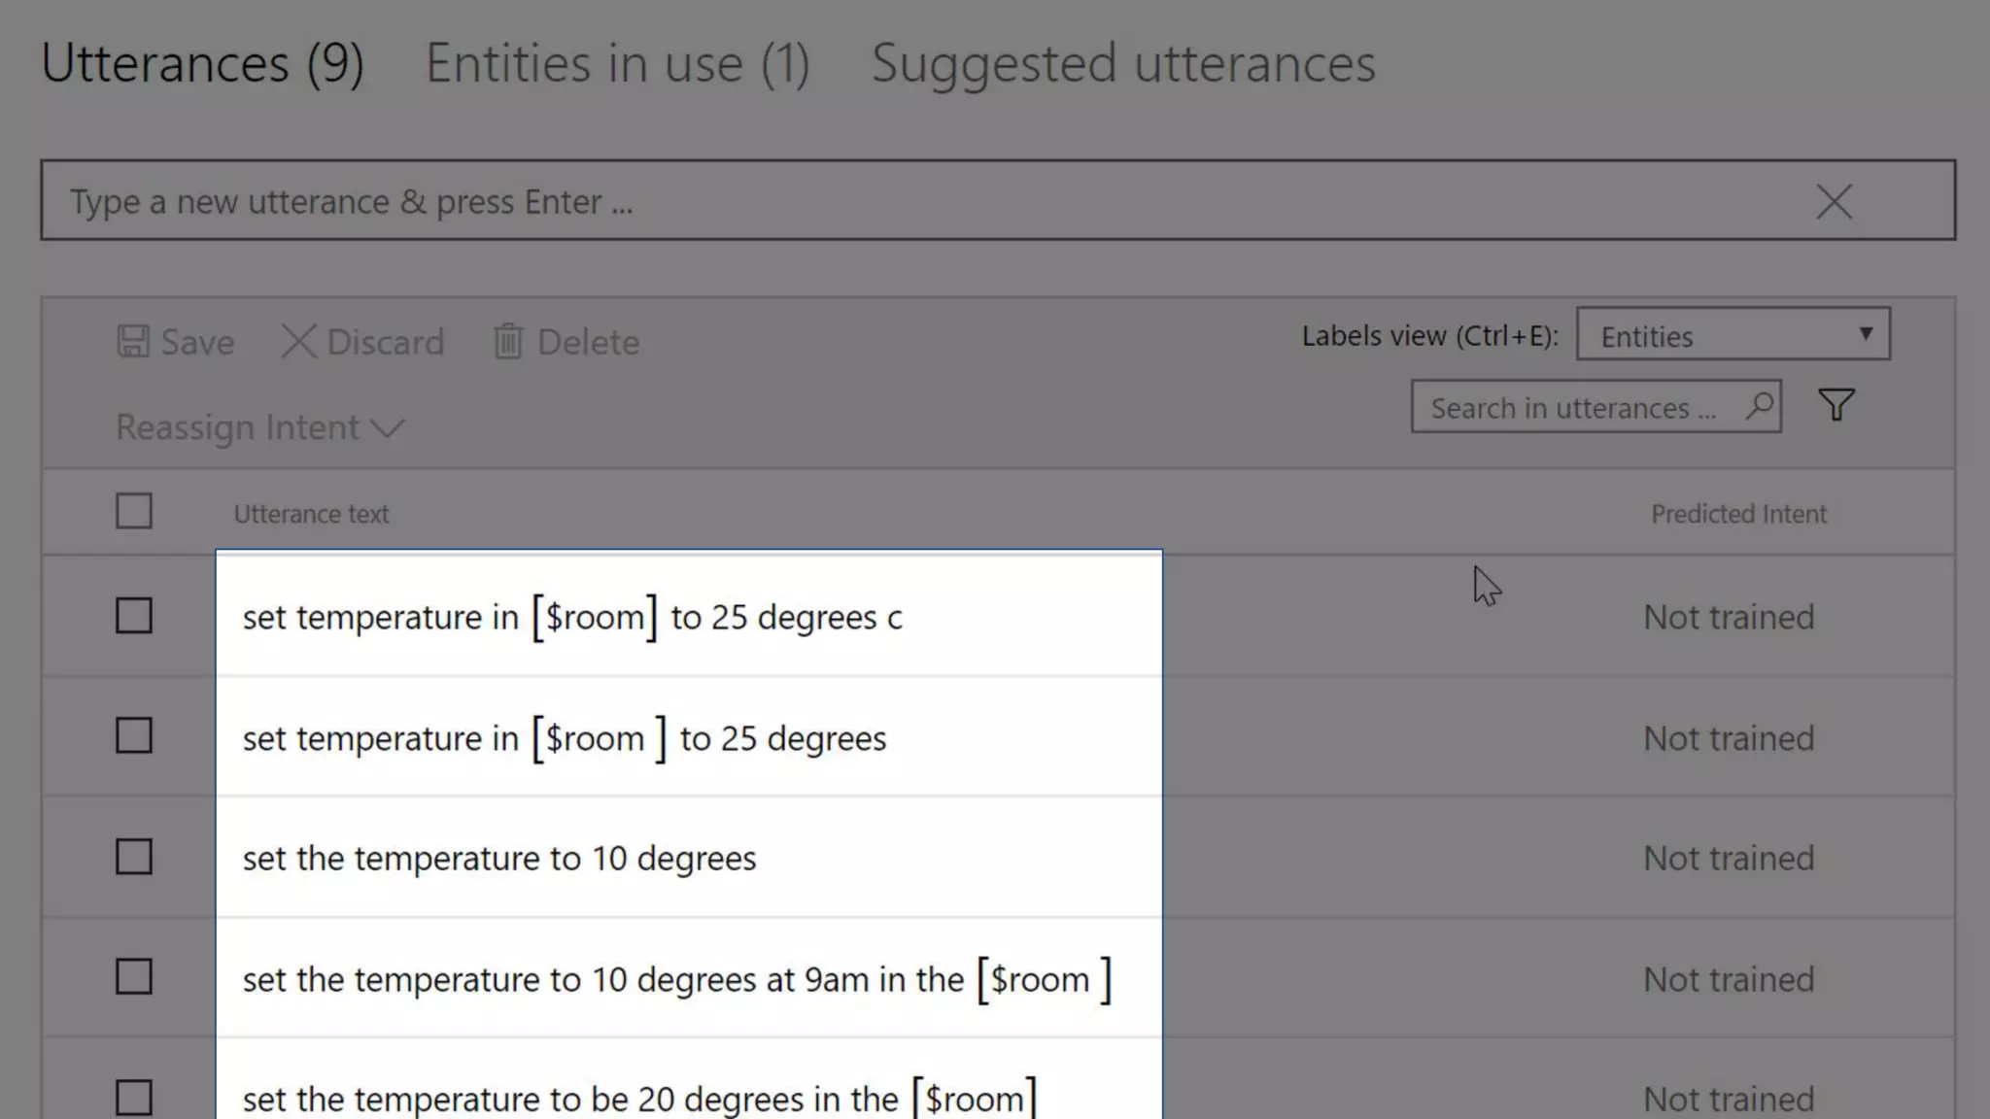The height and width of the screenshot is (1119, 1990).
Task: Select the Utterances (9) tab
Action: point(202,64)
